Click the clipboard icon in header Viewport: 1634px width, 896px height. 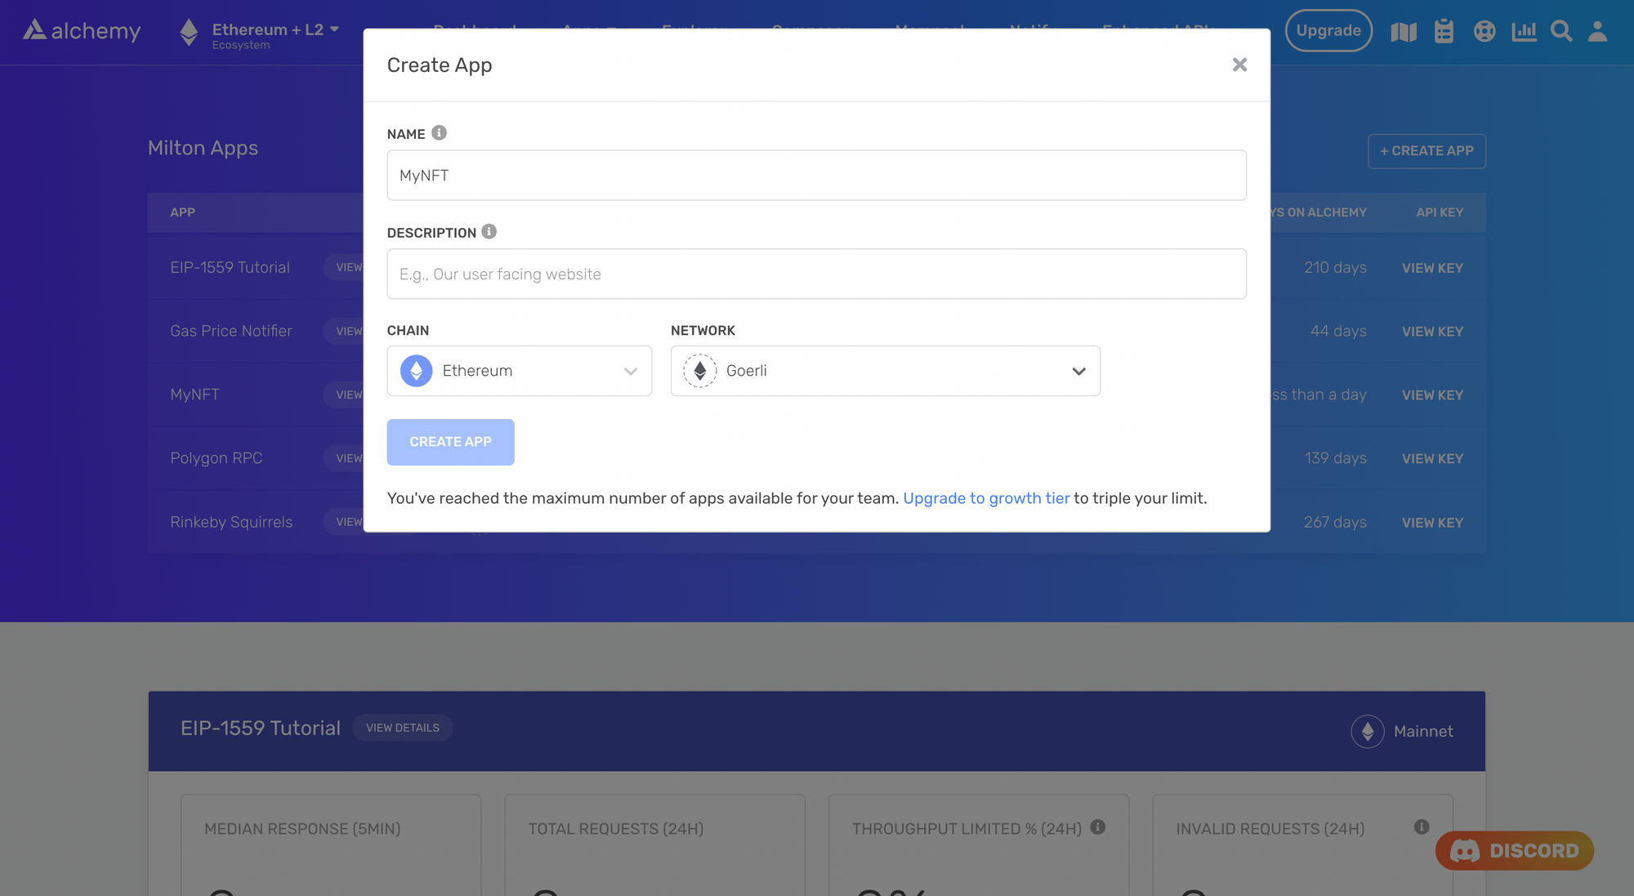(x=1444, y=31)
